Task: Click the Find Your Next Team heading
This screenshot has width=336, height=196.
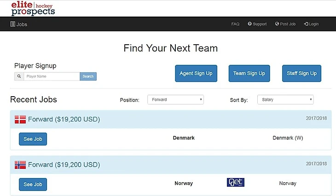Action: click(171, 48)
